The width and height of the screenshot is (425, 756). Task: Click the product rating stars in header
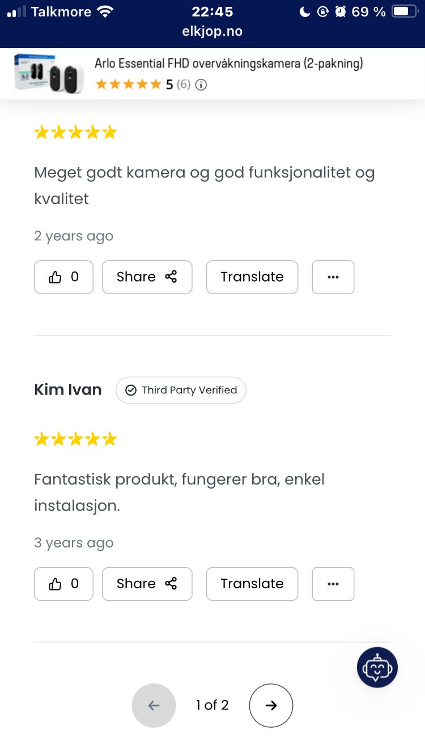point(129,85)
